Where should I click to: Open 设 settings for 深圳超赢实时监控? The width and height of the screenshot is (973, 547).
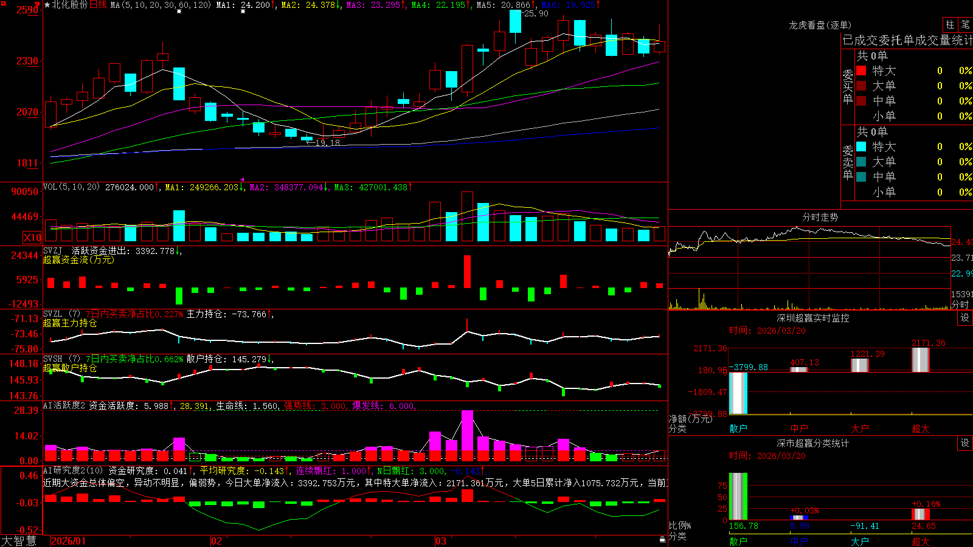[965, 318]
